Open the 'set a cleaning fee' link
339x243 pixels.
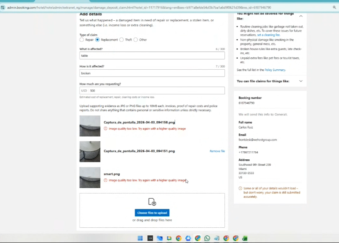[268, 35]
